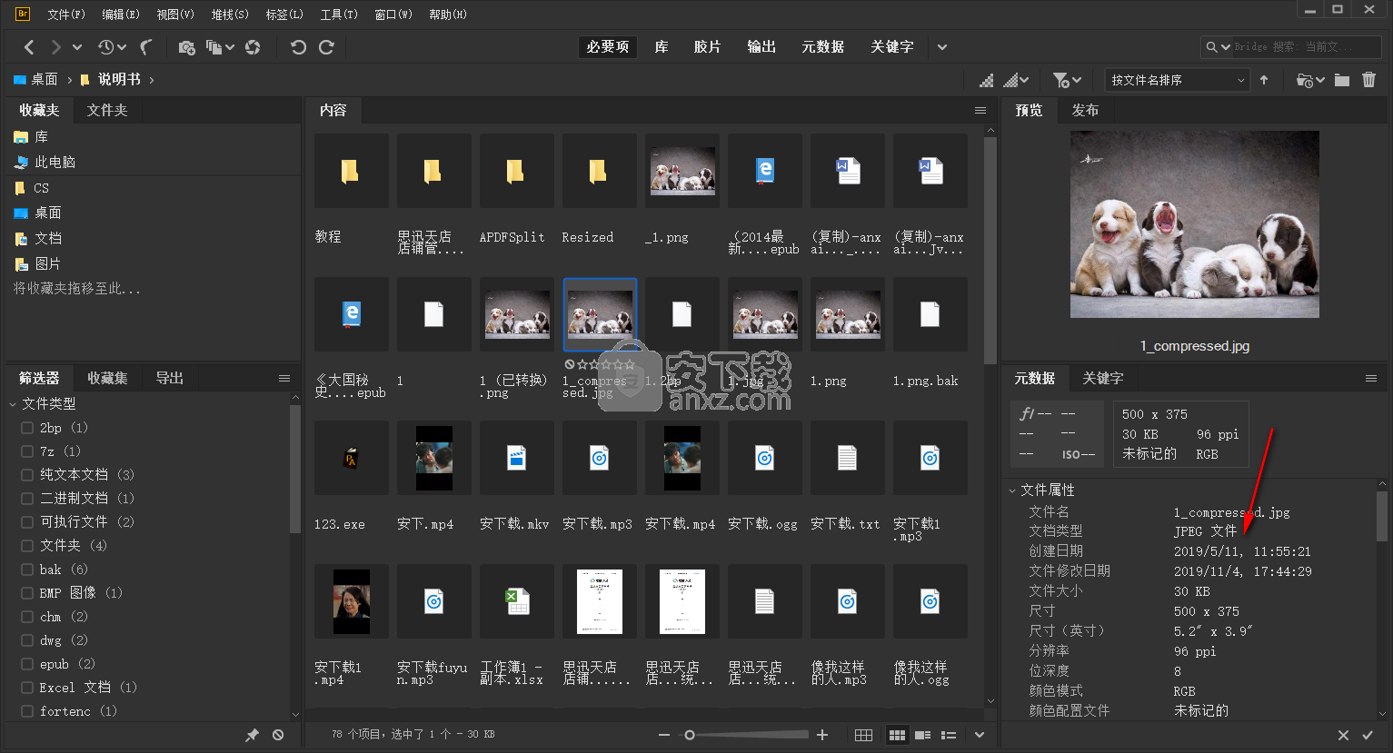Check the 纯文本文档 filter
Viewport: 1393px width, 753px height.
pos(27,475)
